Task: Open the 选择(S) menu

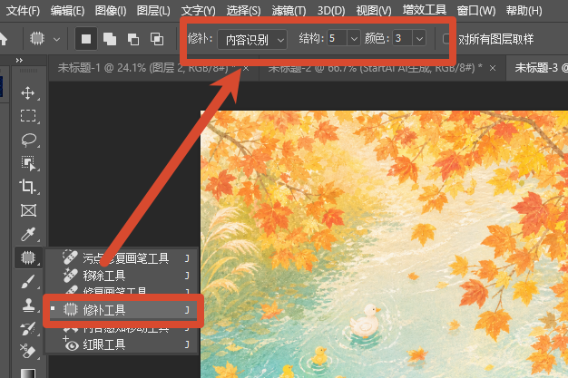Action: (x=243, y=11)
